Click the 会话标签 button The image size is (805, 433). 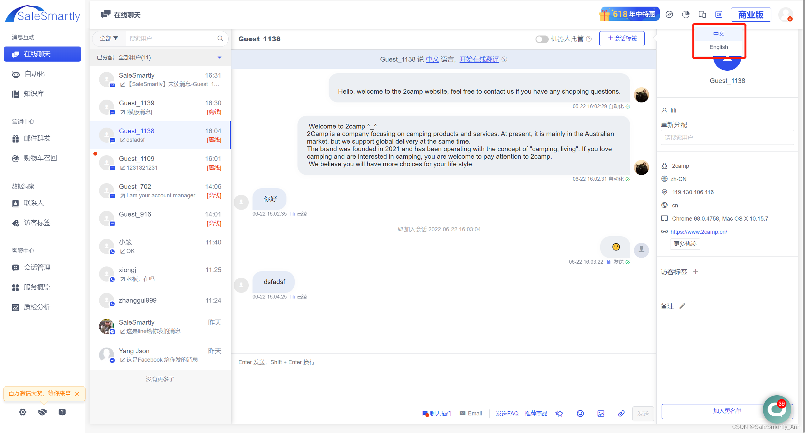(622, 38)
